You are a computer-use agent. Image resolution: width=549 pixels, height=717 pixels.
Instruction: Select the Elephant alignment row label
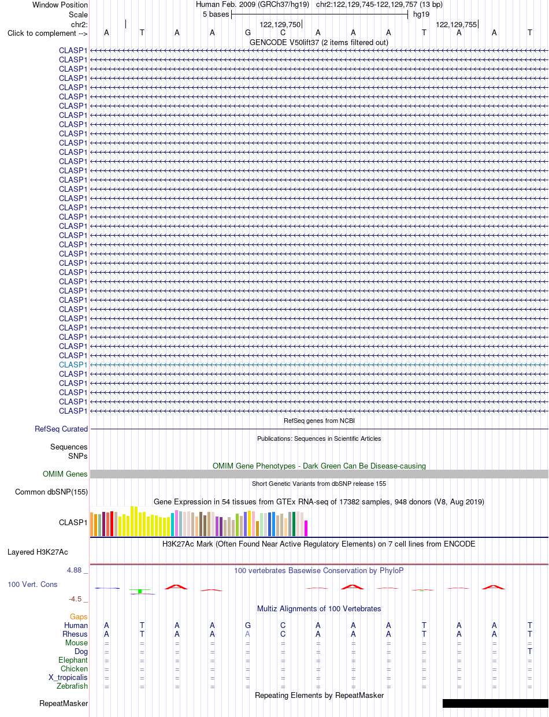(73, 660)
